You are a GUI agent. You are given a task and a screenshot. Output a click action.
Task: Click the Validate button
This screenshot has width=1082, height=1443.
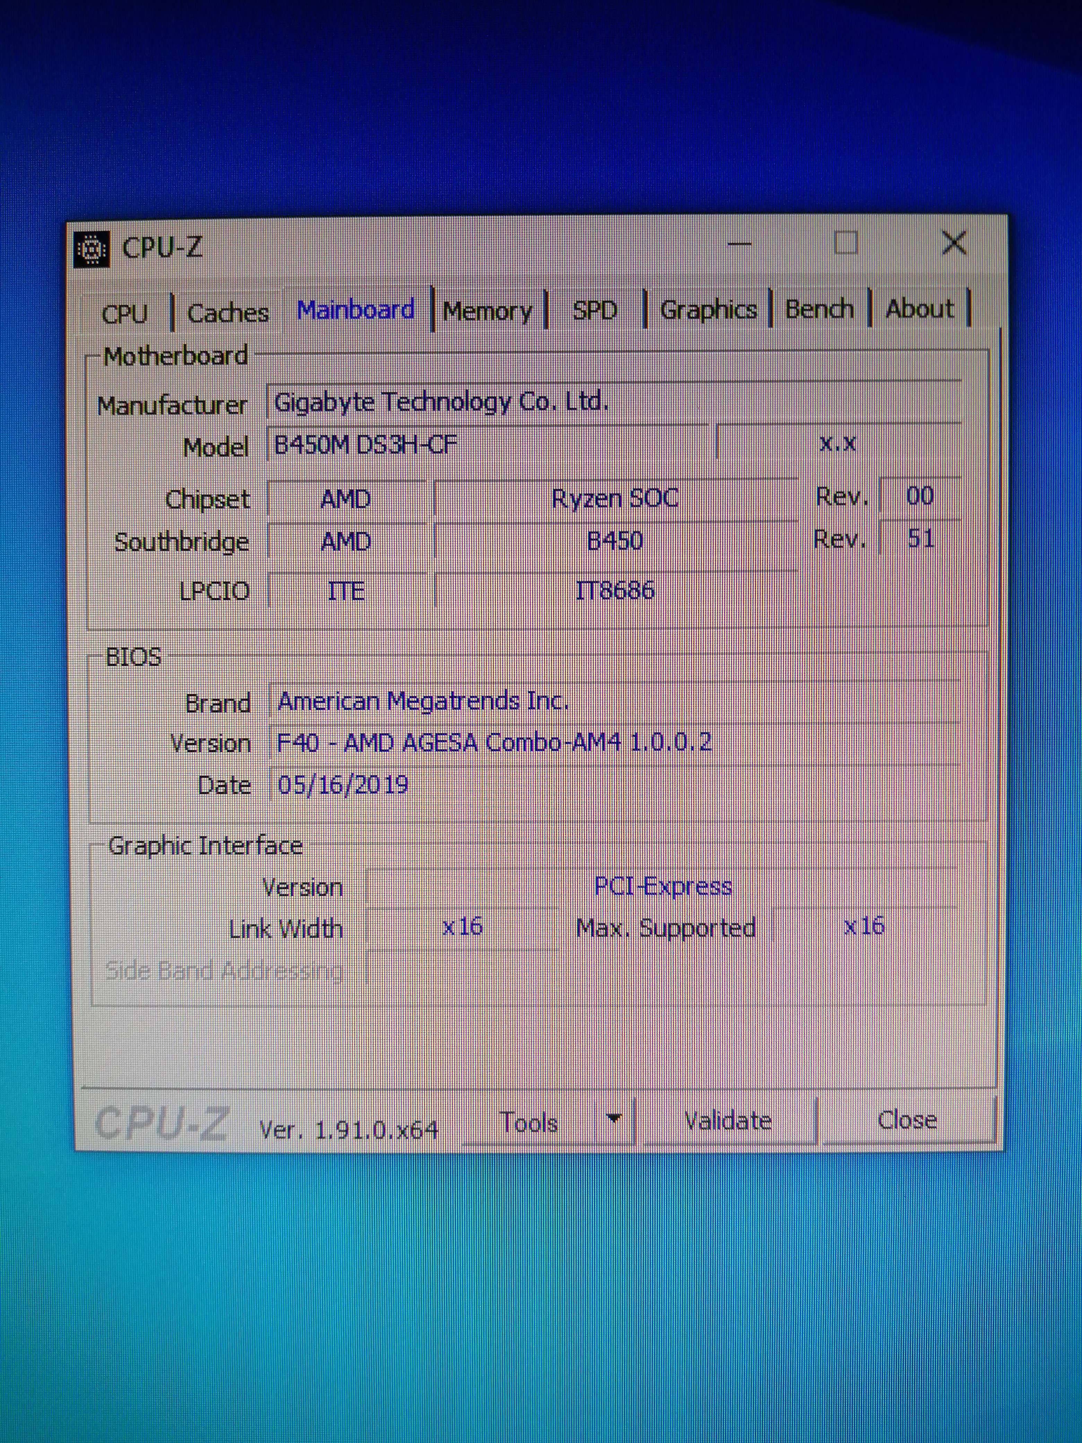[x=728, y=1121]
